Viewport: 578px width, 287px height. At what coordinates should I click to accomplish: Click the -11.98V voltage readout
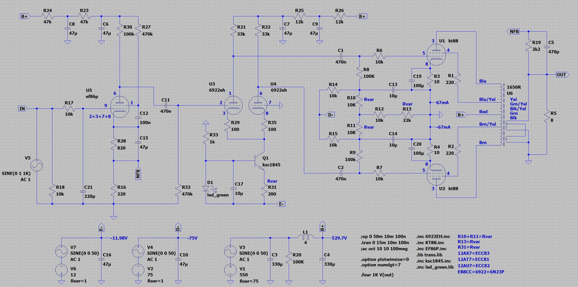[119, 238]
